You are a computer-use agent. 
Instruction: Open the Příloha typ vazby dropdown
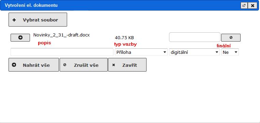tap(141, 52)
